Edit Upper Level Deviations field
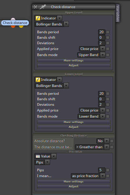The image size is (130, 195). tap(102, 43)
